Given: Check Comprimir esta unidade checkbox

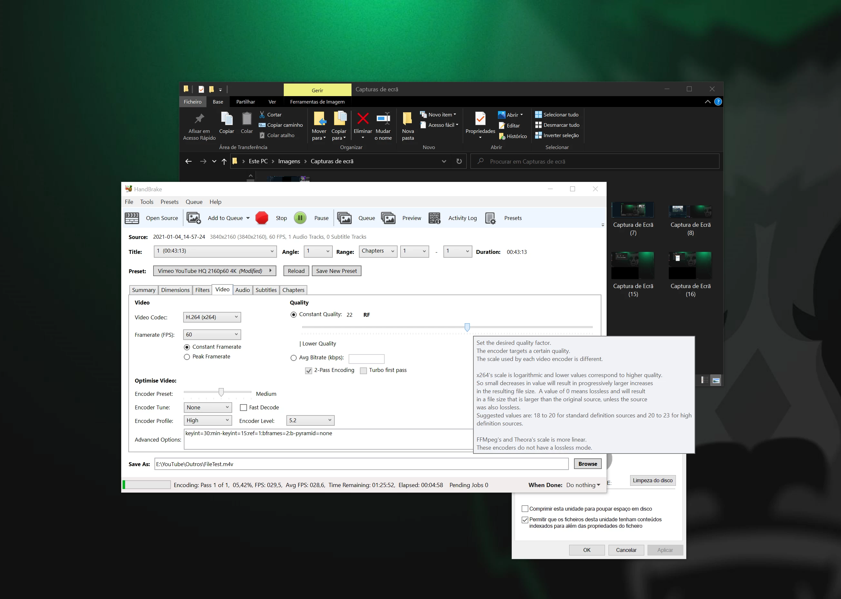Looking at the screenshot, I should coord(525,509).
